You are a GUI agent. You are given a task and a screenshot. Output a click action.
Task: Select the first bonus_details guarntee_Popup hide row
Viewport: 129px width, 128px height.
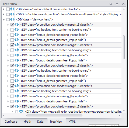pyautogui.click(x=70, y=40)
